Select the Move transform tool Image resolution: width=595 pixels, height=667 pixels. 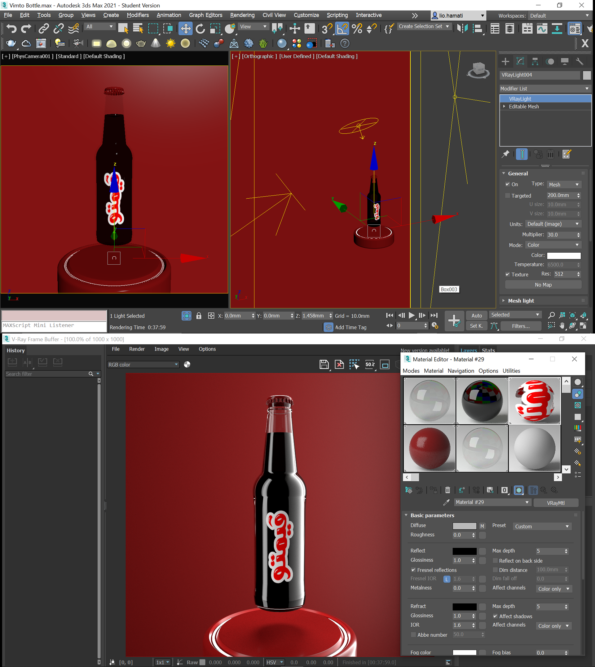tap(185, 29)
